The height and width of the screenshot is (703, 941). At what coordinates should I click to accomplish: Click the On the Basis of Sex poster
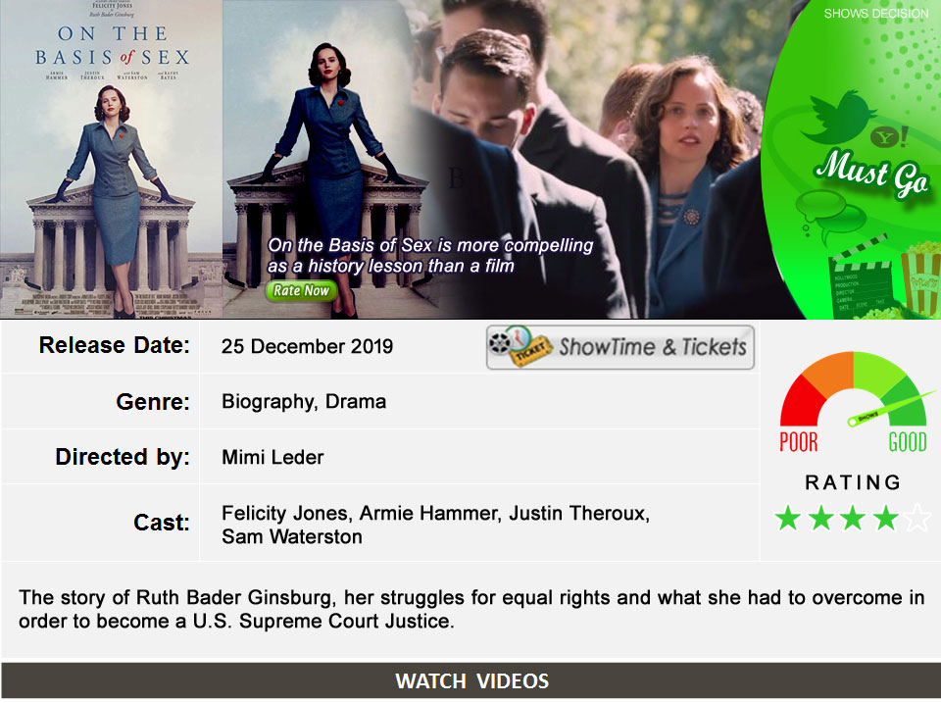click(111, 159)
